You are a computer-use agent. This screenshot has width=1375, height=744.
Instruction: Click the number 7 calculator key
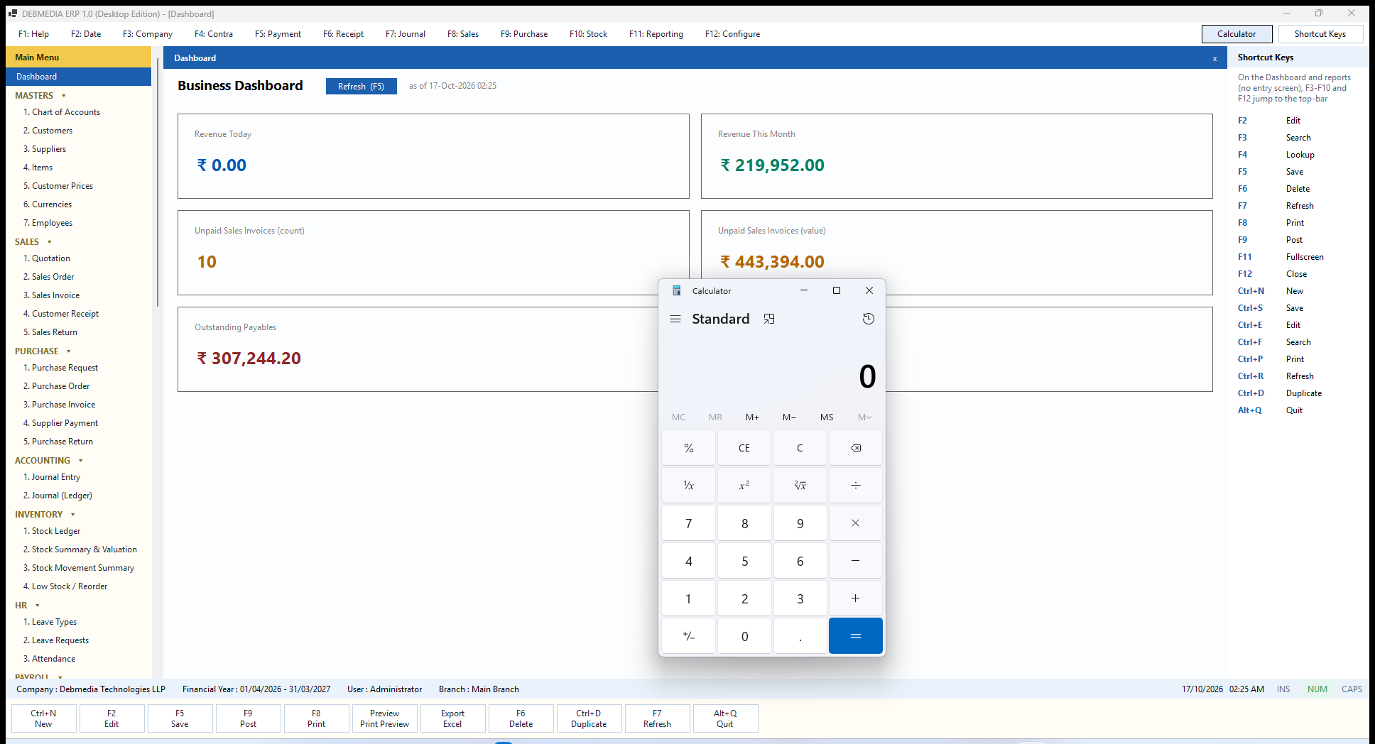coord(689,523)
